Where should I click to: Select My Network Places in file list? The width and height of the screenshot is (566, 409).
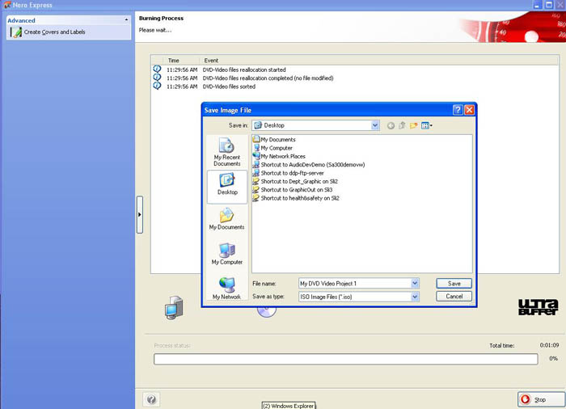point(279,156)
